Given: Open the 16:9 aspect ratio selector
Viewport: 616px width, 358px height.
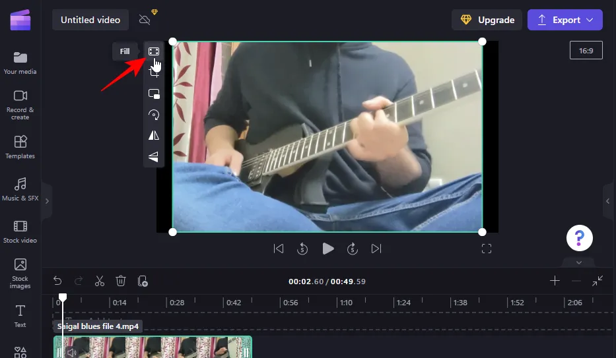Looking at the screenshot, I should tap(586, 50).
